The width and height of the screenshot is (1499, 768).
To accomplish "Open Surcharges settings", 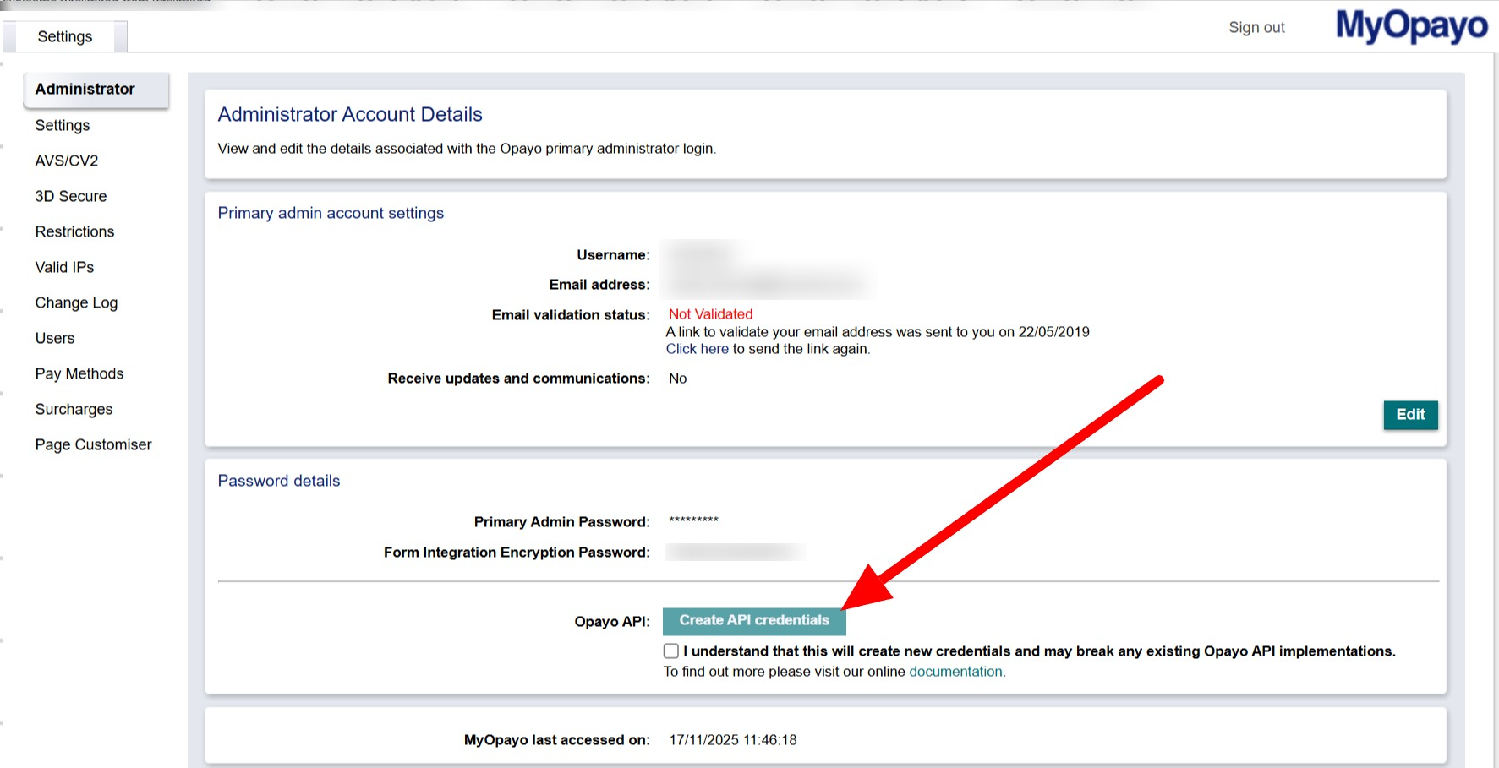I will pyautogui.click(x=74, y=409).
